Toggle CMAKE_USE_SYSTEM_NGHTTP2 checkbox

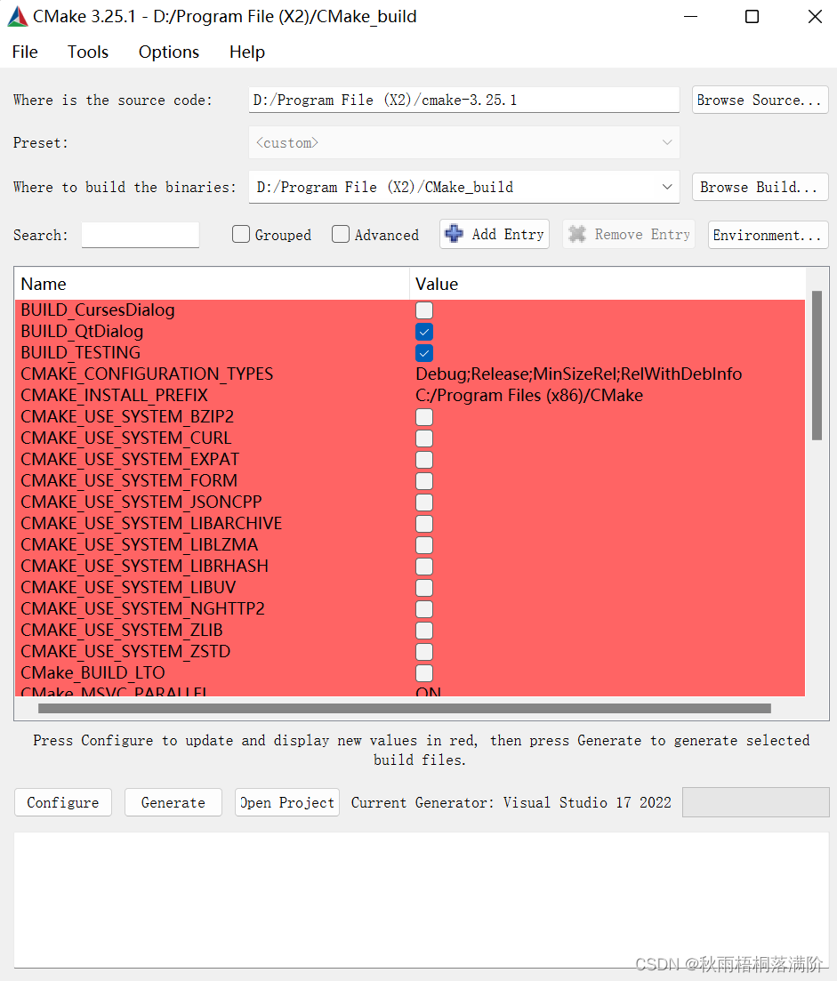pos(424,609)
